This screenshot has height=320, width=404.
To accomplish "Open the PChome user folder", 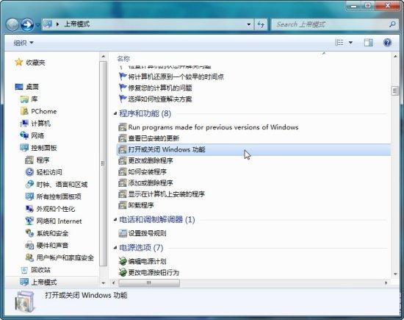I will (44, 111).
